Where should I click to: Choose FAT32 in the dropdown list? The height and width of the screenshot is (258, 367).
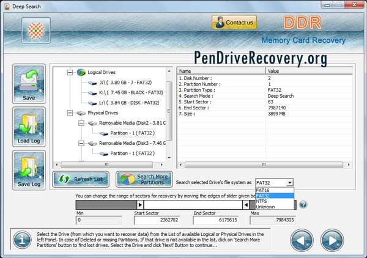pyautogui.click(x=275, y=196)
